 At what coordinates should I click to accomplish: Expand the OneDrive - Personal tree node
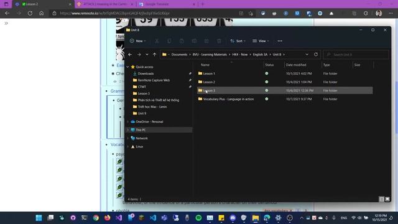(127, 122)
